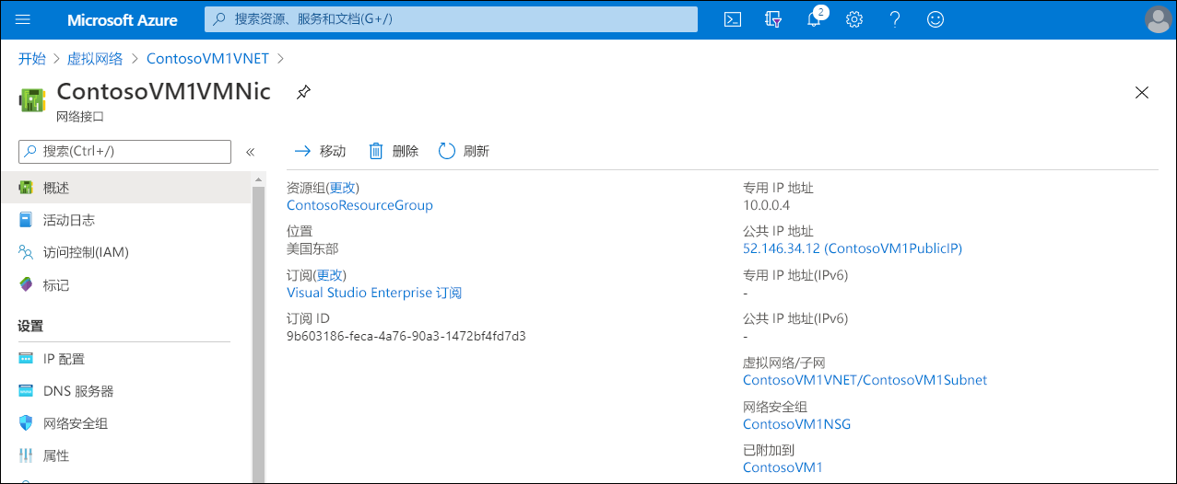Screen dimensions: 1177x484
Task: Select 概述 in the sidebar
Action: (x=125, y=188)
